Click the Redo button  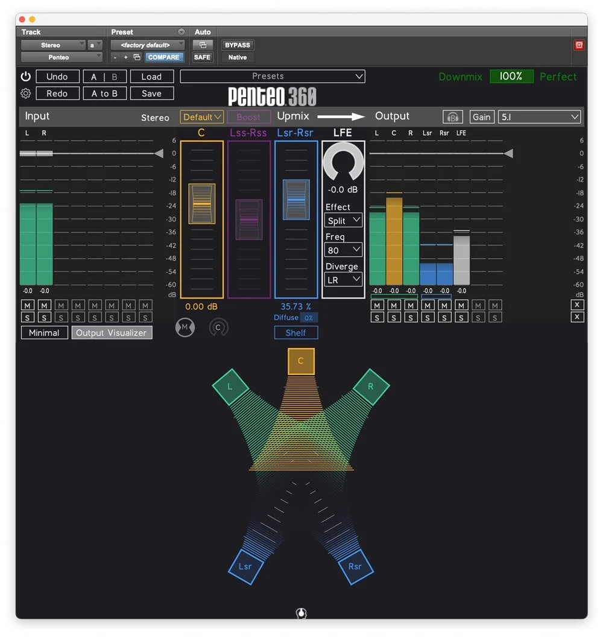pyautogui.click(x=57, y=93)
